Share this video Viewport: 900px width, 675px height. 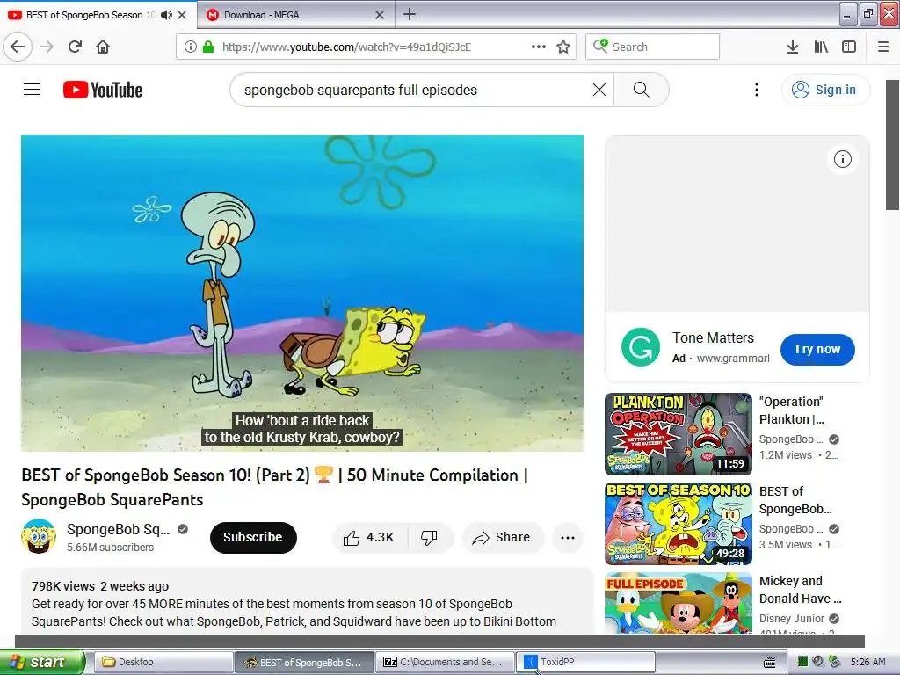502,538
